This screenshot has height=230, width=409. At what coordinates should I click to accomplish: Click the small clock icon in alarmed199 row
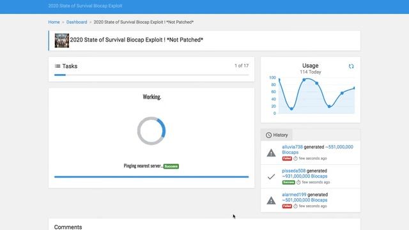(295, 206)
